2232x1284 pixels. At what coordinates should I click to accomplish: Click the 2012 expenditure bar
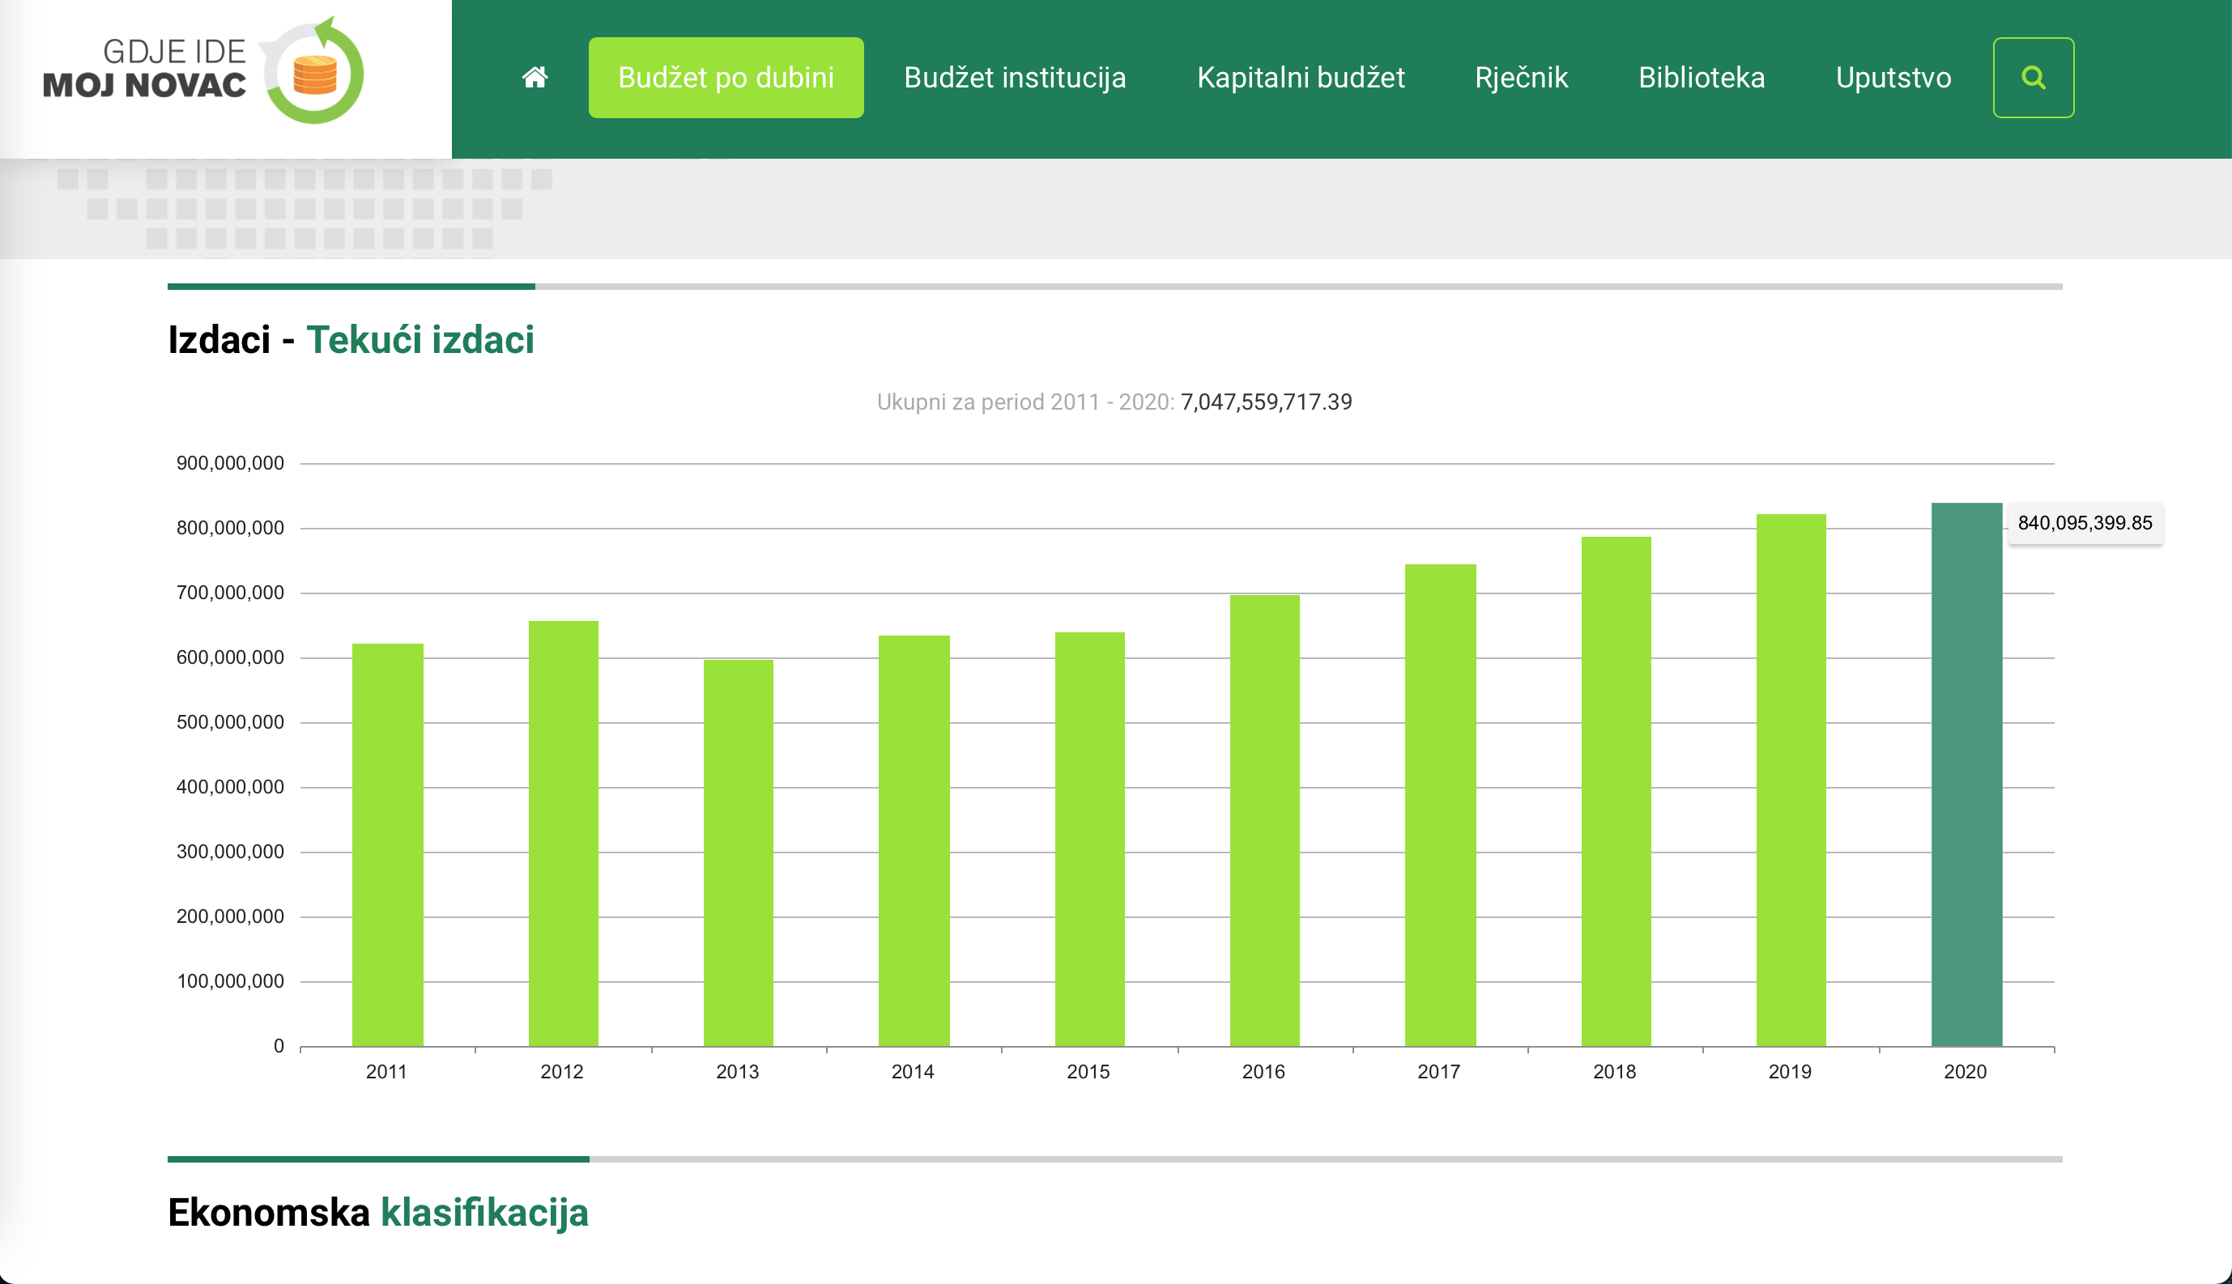pos(563,833)
